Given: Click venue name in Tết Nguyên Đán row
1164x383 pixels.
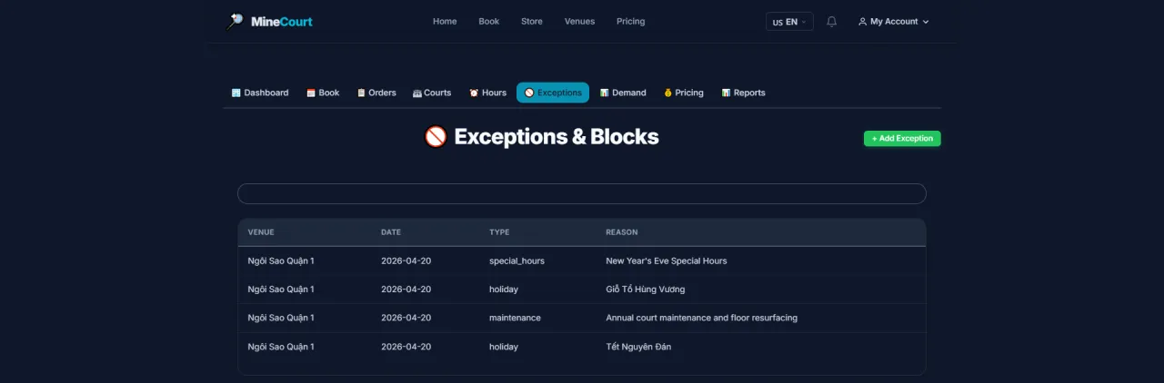Looking at the screenshot, I should pyautogui.click(x=281, y=347).
